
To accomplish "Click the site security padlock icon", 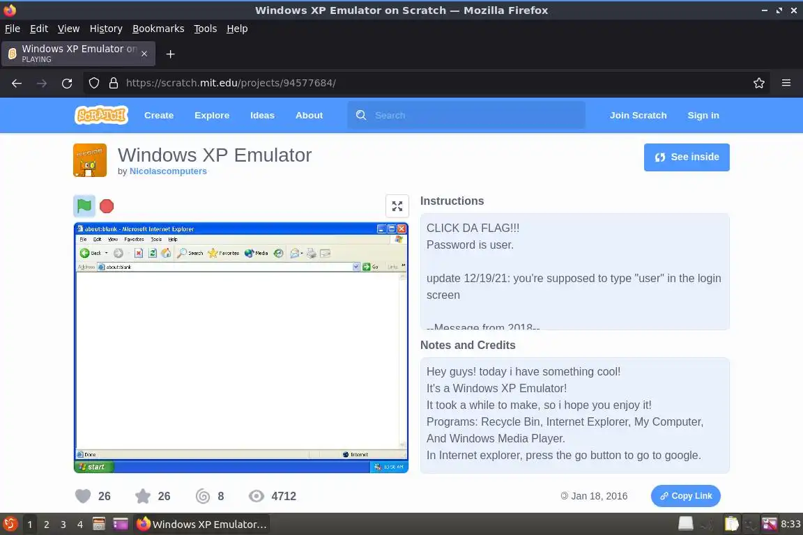I will pos(114,83).
